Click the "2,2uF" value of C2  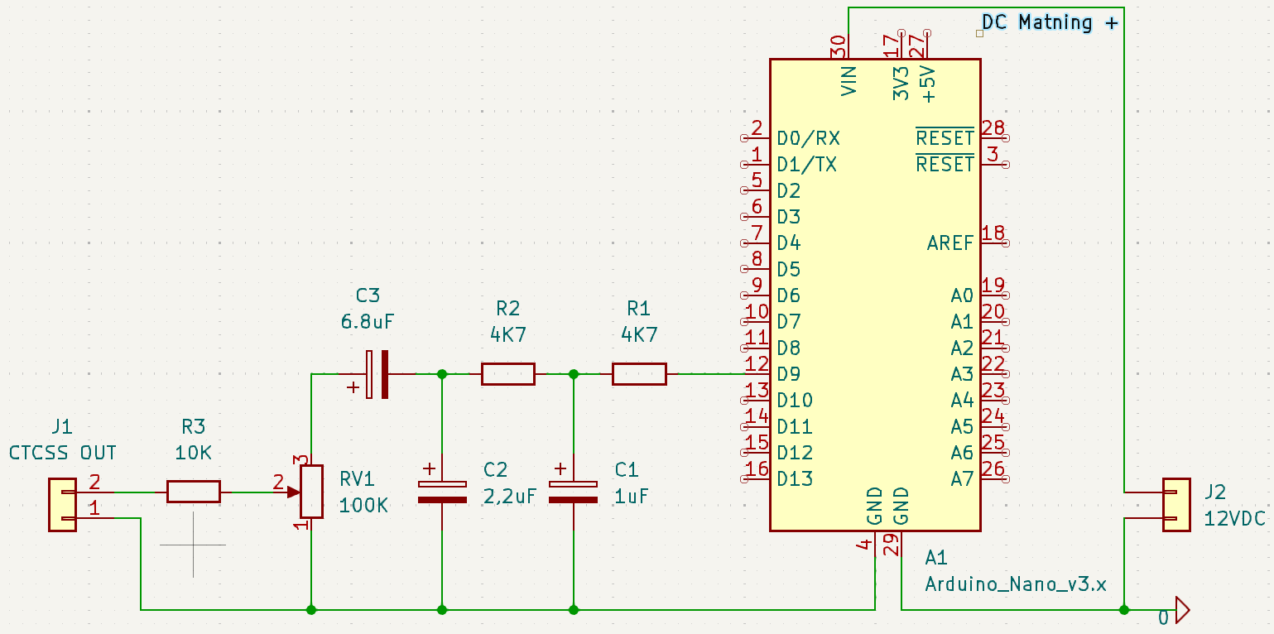pyautogui.click(x=509, y=497)
